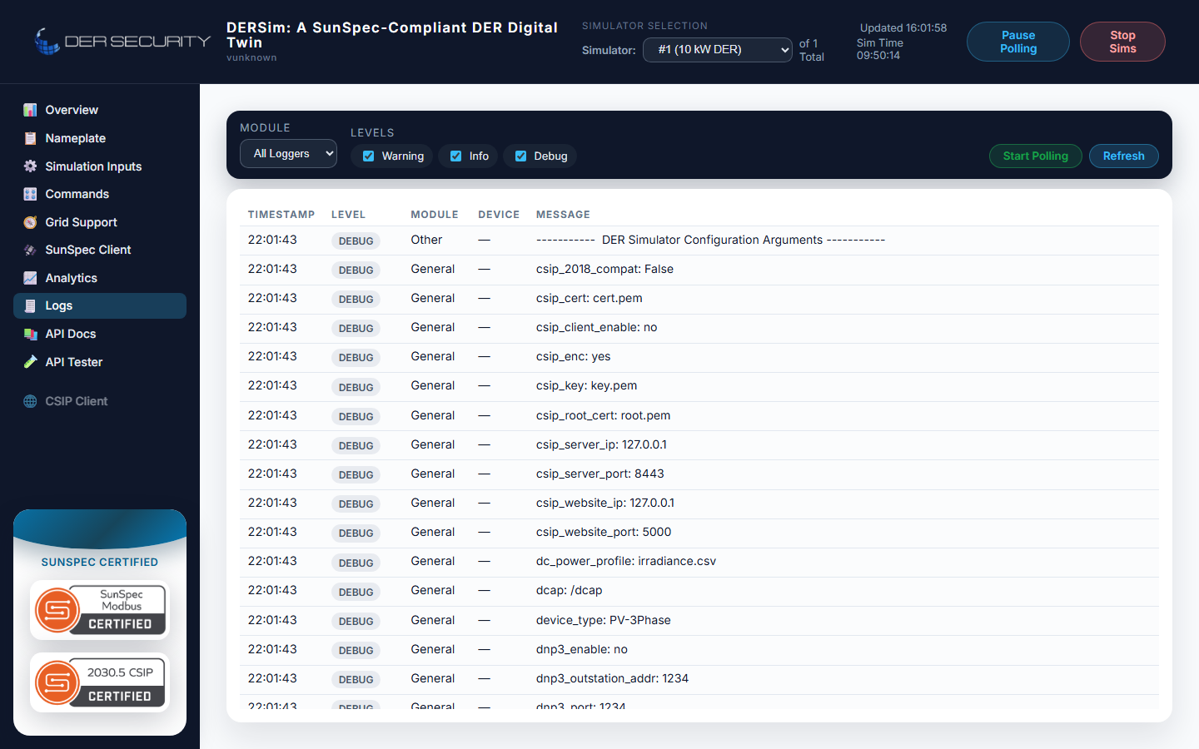Open Grid Support section
This screenshot has height=749, width=1199.
100,222
